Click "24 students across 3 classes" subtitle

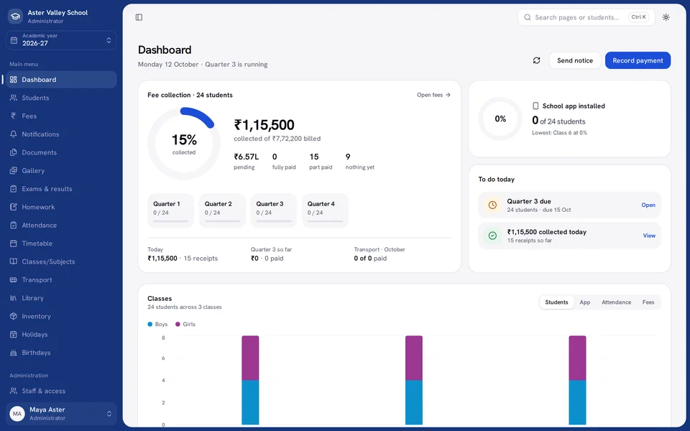coord(185,307)
